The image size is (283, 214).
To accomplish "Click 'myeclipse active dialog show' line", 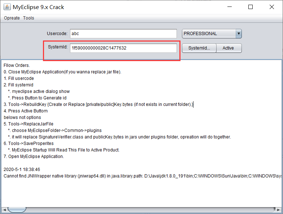I will tap(39, 91).
